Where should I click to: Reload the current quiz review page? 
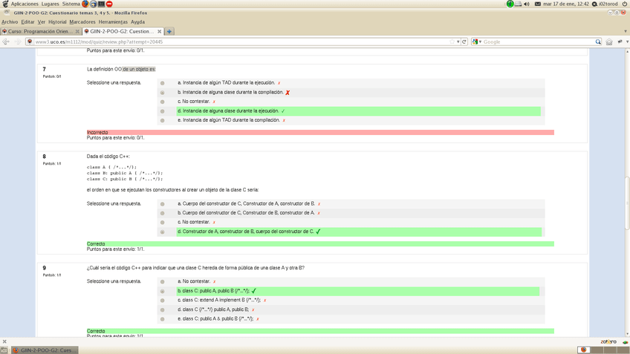pyautogui.click(x=464, y=42)
